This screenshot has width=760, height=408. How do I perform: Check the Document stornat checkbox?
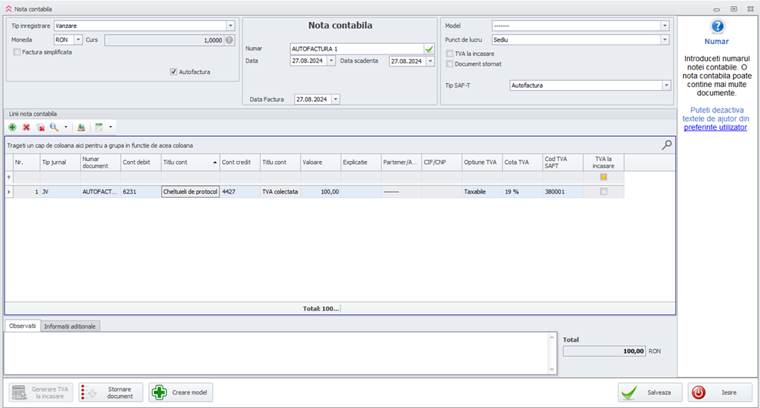(x=450, y=64)
